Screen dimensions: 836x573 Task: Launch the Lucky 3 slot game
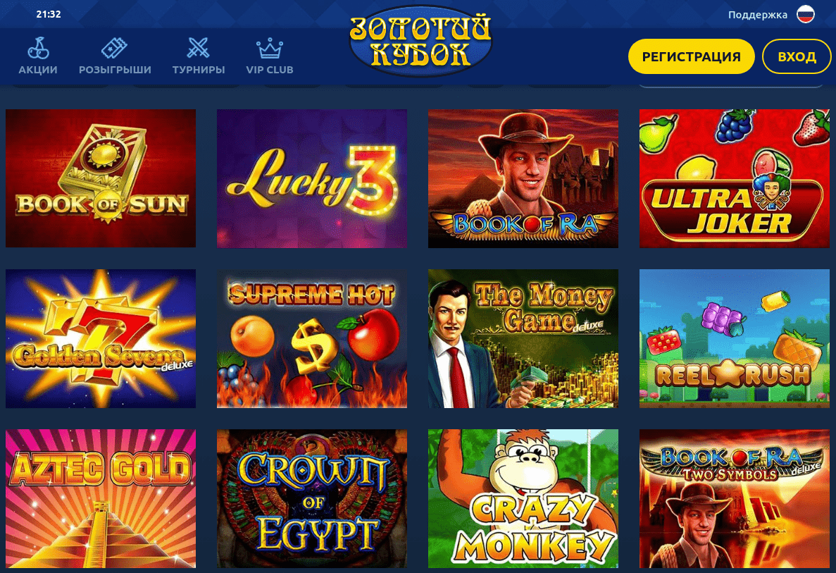(312, 178)
